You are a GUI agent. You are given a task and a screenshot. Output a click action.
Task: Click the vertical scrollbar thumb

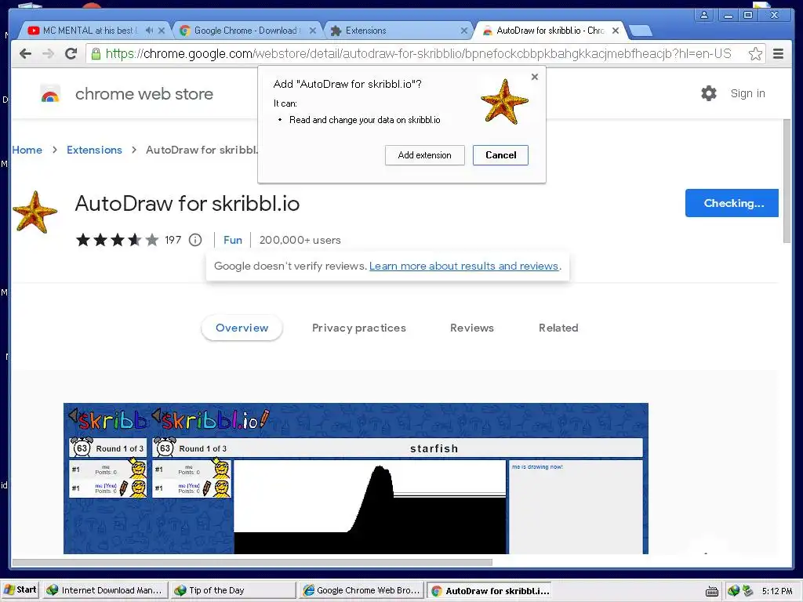pyautogui.click(x=787, y=181)
